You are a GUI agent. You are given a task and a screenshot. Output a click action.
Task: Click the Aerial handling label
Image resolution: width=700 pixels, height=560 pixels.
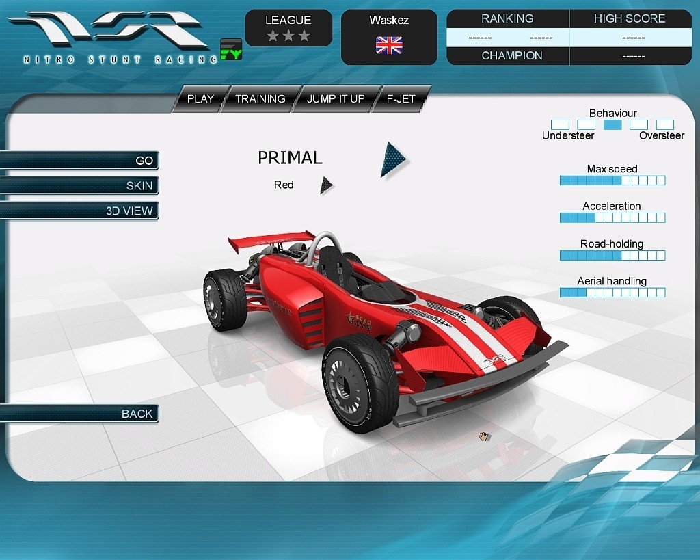coord(612,281)
